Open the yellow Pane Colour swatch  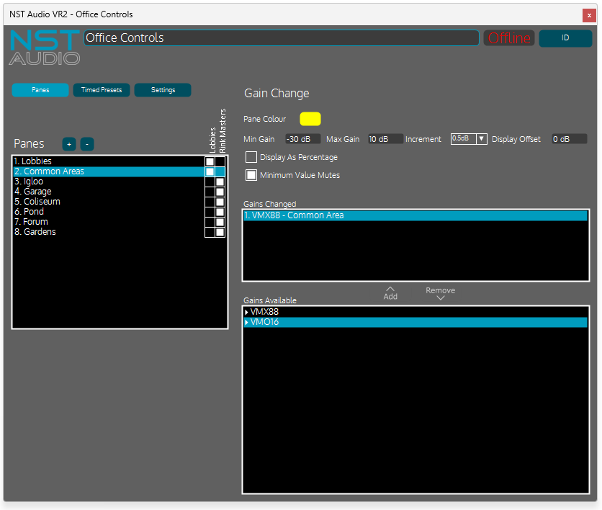point(310,119)
